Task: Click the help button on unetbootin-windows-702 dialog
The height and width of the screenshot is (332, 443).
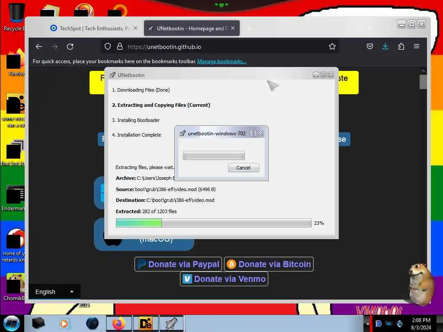Action: [253, 133]
